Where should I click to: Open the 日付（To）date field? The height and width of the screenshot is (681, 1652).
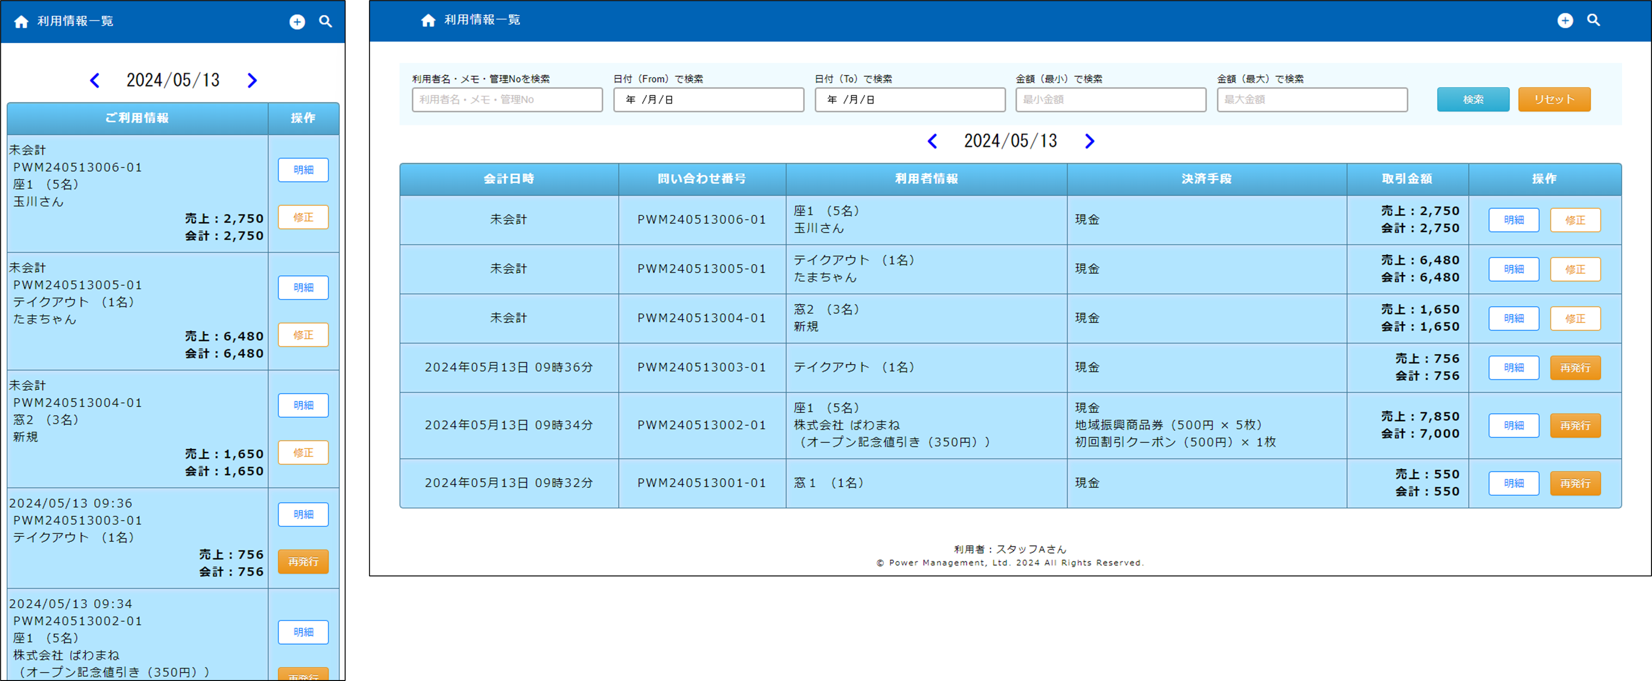click(910, 100)
